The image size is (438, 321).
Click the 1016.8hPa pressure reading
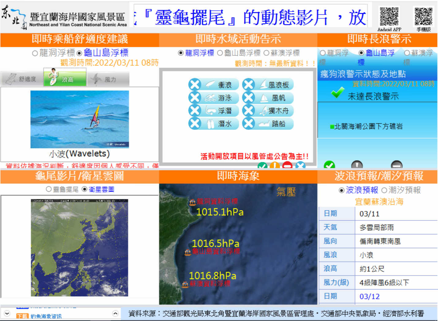tap(213, 276)
